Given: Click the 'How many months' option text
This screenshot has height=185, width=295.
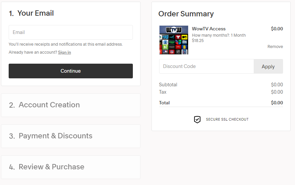Looking at the screenshot, I should (219, 35).
